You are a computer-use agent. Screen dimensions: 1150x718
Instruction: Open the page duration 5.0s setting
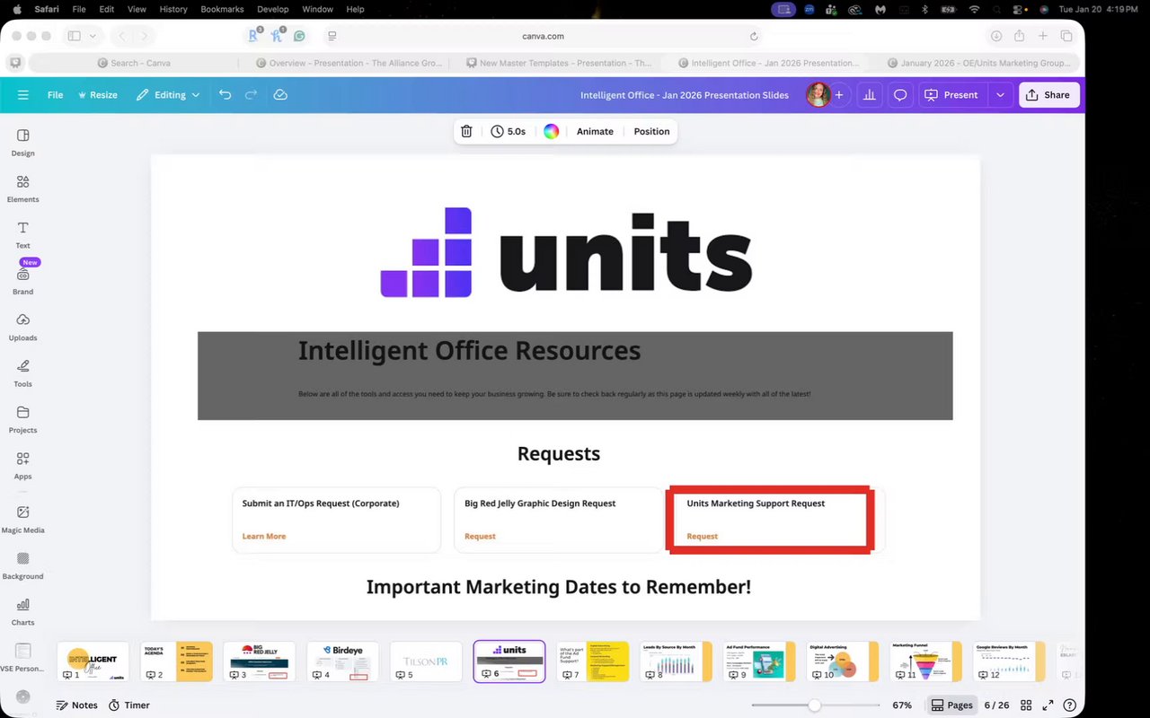pyautogui.click(x=509, y=131)
